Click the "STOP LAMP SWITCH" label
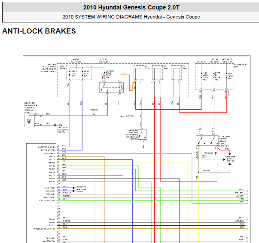This screenshot has width=259, height=243. point(225,141)
